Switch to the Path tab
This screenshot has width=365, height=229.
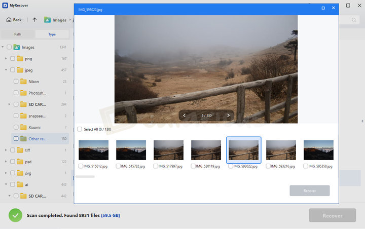click(18, 34)
